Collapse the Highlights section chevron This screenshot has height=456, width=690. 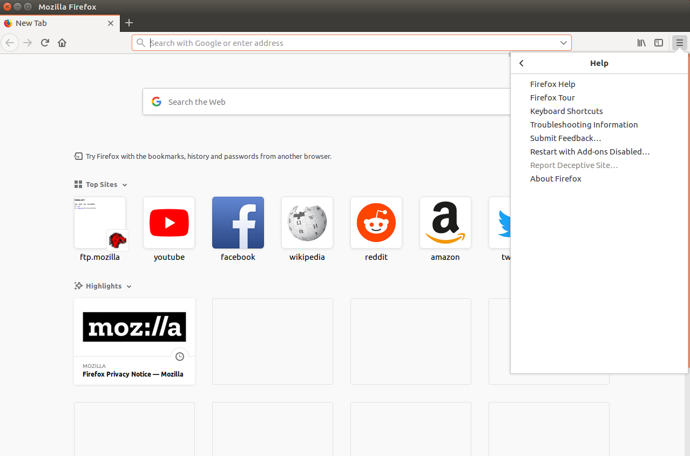(129, 286)
